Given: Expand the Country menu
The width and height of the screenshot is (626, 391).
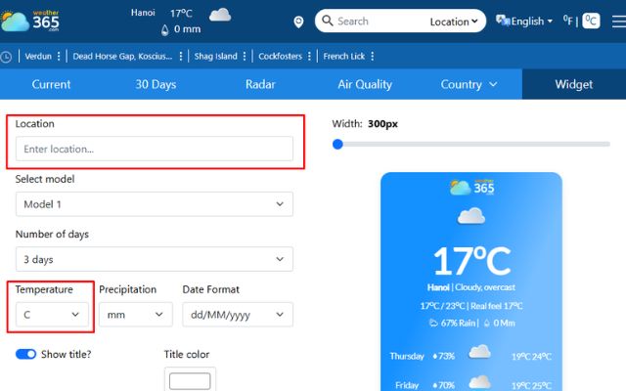Looking at the screenshot, I should (x=469, y=84).
